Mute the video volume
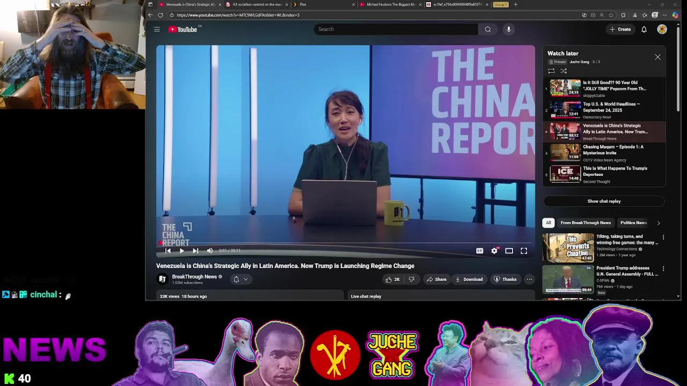This screenshot has width=687, height=386. pyautogui.click(x=210, y=250)
